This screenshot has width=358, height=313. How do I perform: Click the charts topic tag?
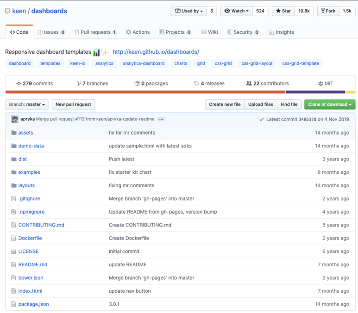(x=181, y=63)
